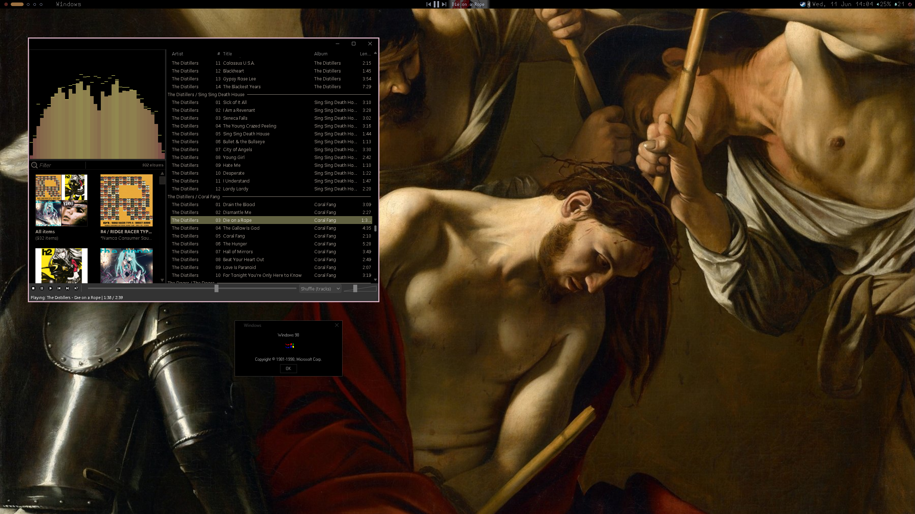Select the track Young Girl

point(271,158)
